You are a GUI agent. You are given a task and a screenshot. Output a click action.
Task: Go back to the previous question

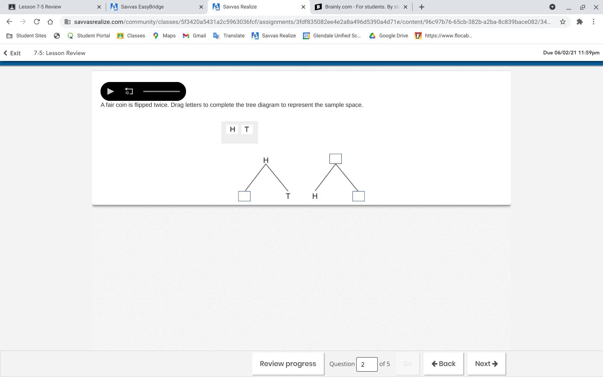443,364
